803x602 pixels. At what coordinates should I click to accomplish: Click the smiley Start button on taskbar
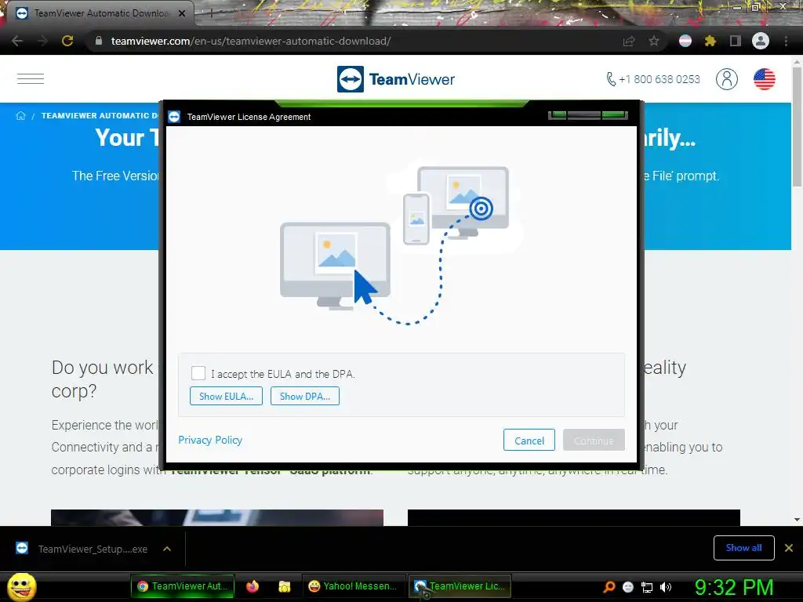21,586
